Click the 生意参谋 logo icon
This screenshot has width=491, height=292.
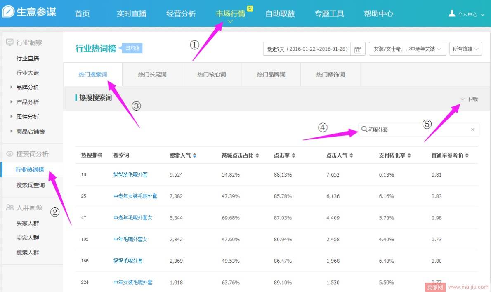8,12
